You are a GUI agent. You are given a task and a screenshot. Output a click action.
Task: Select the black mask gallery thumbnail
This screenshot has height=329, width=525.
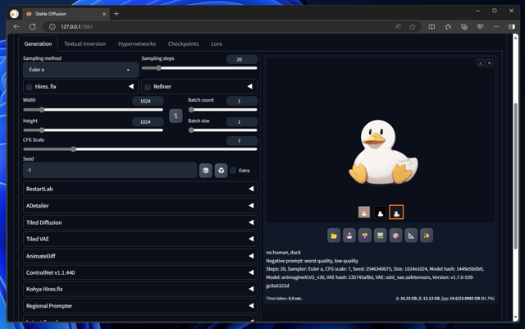pos(380,212)
